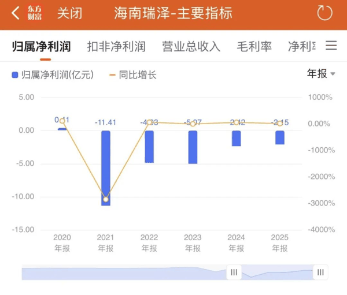
Task: Open the partially visible 净利率 tab
Action: pos(302,46)
